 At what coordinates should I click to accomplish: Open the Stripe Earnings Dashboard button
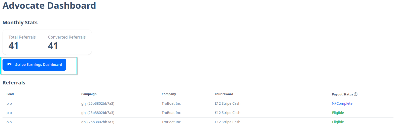pos(34,65)
